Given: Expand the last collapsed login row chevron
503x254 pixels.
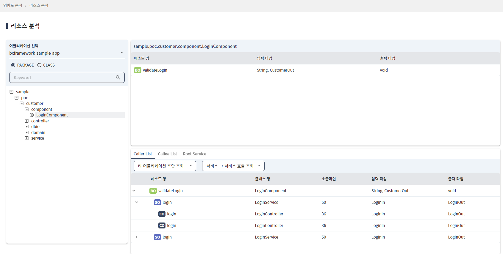Looking at the screenshot, I should [137, 237].
